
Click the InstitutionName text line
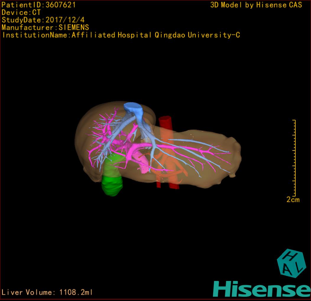coord(121,35)
